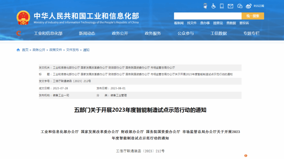Select 工信数据 in the navigation bar
The height and width of the screenshot is (159, 284).
tap(219, 33)
